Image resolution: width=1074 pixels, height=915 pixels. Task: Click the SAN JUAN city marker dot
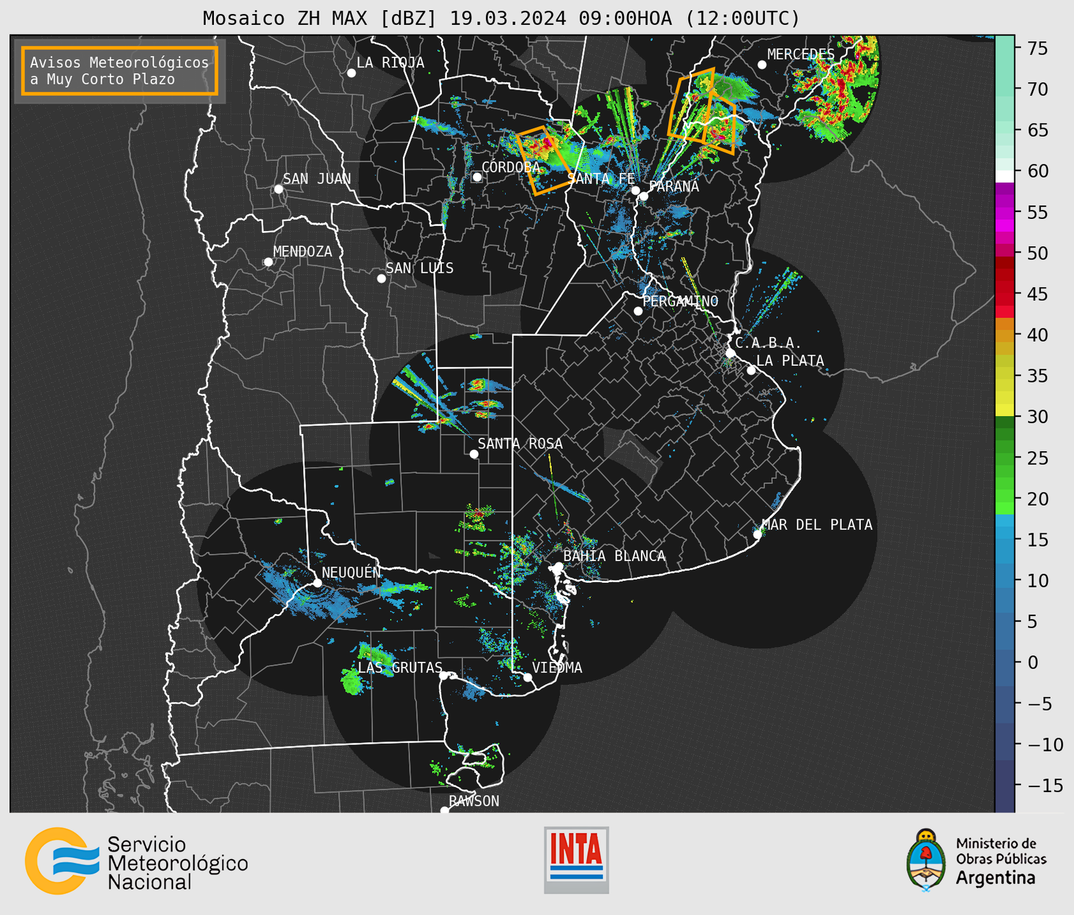278,189
